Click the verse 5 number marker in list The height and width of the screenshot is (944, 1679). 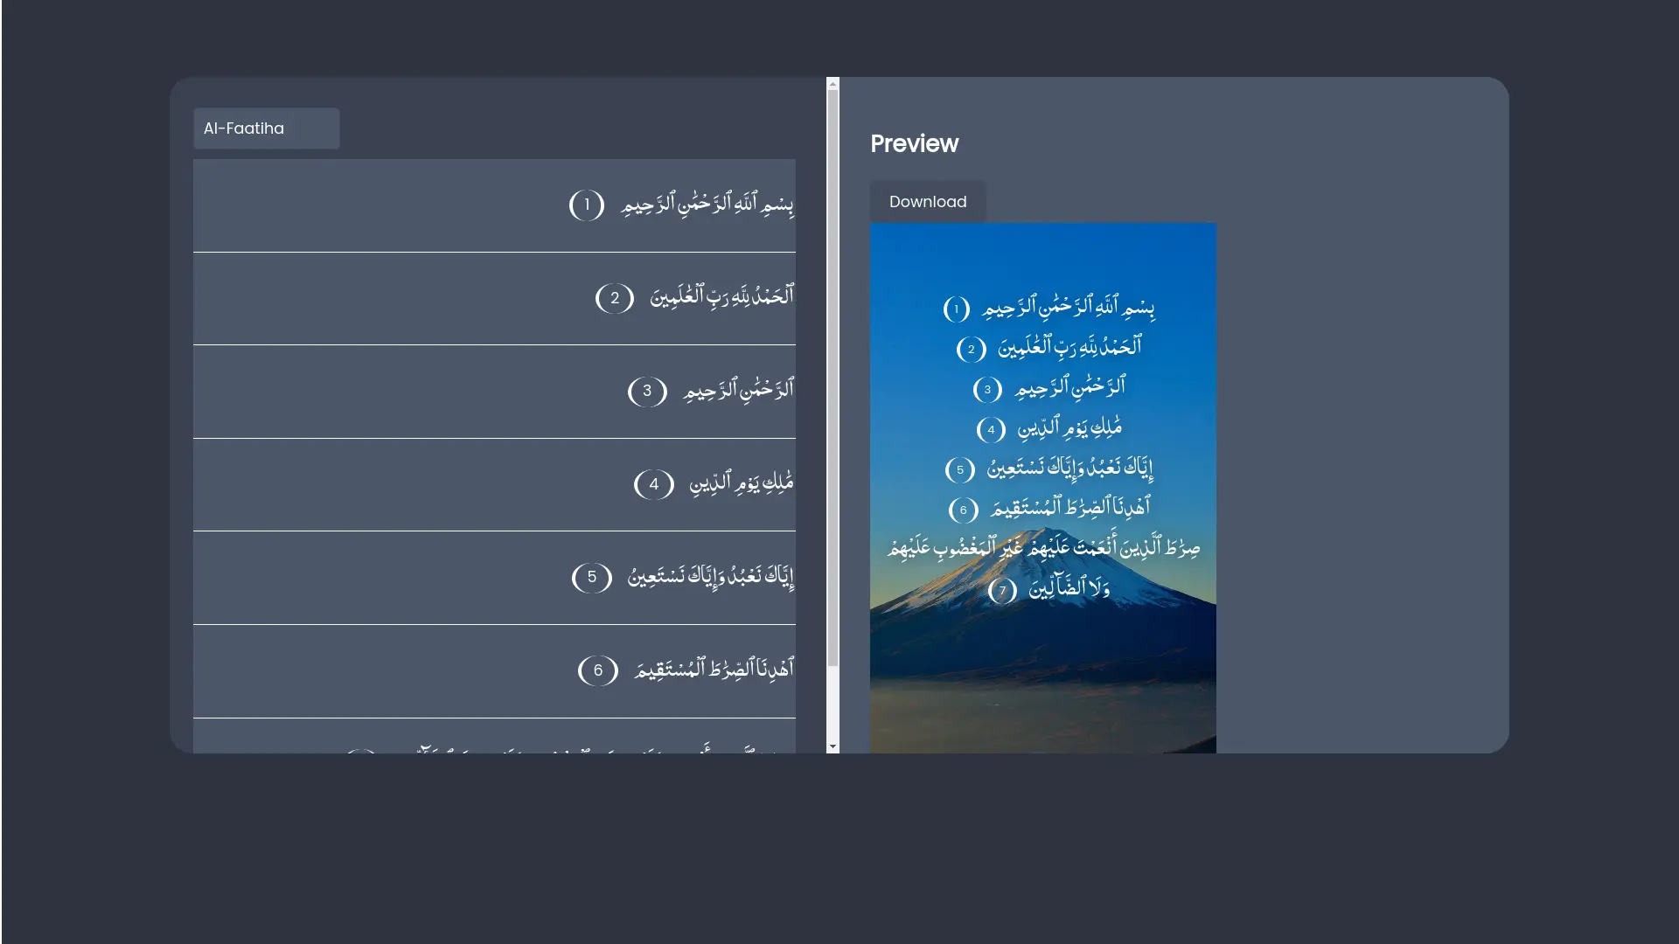(592, 577)
